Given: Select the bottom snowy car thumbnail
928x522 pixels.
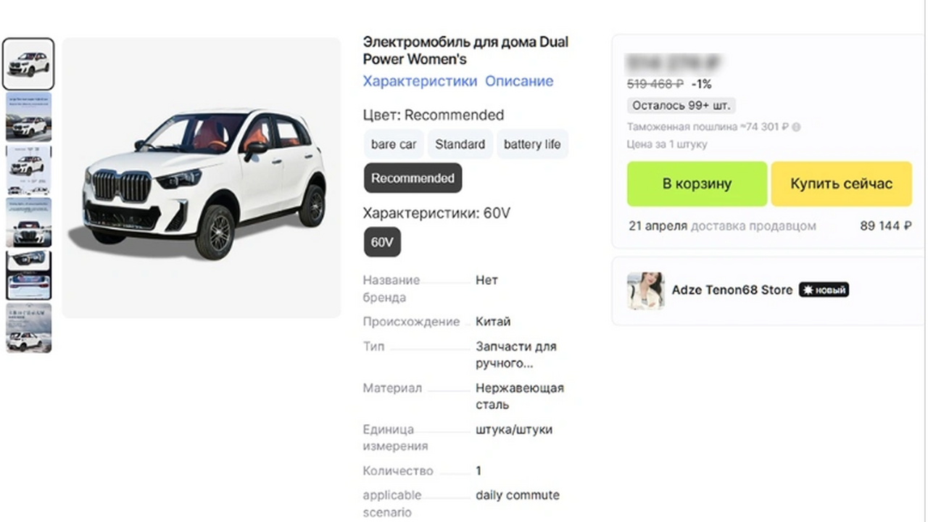Looking at the screenshot, I should pyautogui.click(x=28, y=328).
